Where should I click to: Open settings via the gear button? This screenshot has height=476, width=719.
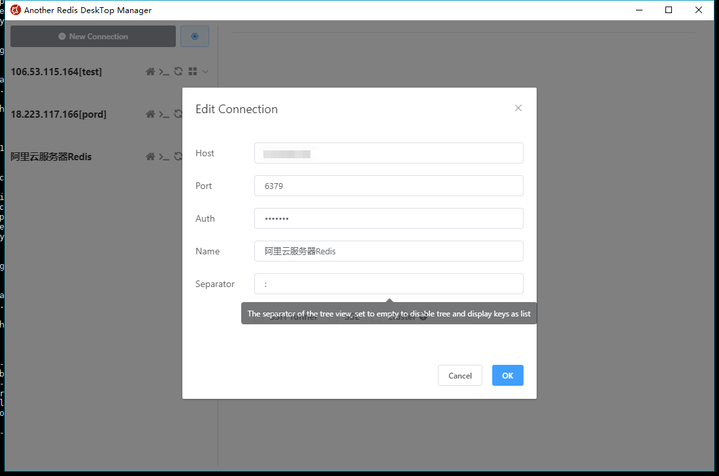(194, 36)
